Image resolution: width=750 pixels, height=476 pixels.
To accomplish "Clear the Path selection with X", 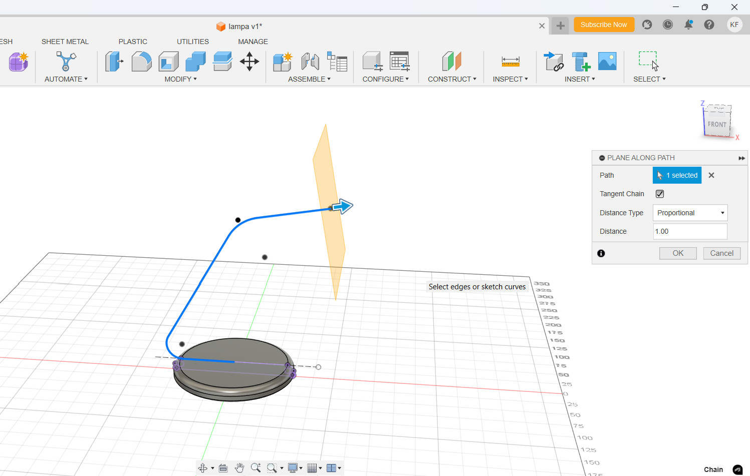I will click(x=711, y=175).
